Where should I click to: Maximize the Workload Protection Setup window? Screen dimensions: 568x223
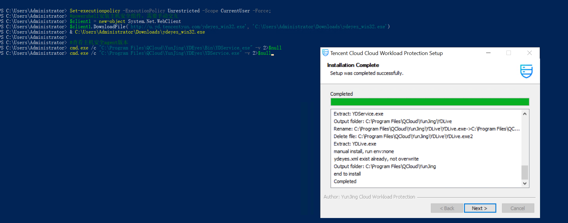click(509, 53)
